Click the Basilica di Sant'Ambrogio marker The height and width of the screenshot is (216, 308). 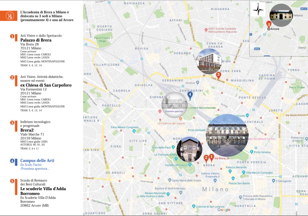181,192
